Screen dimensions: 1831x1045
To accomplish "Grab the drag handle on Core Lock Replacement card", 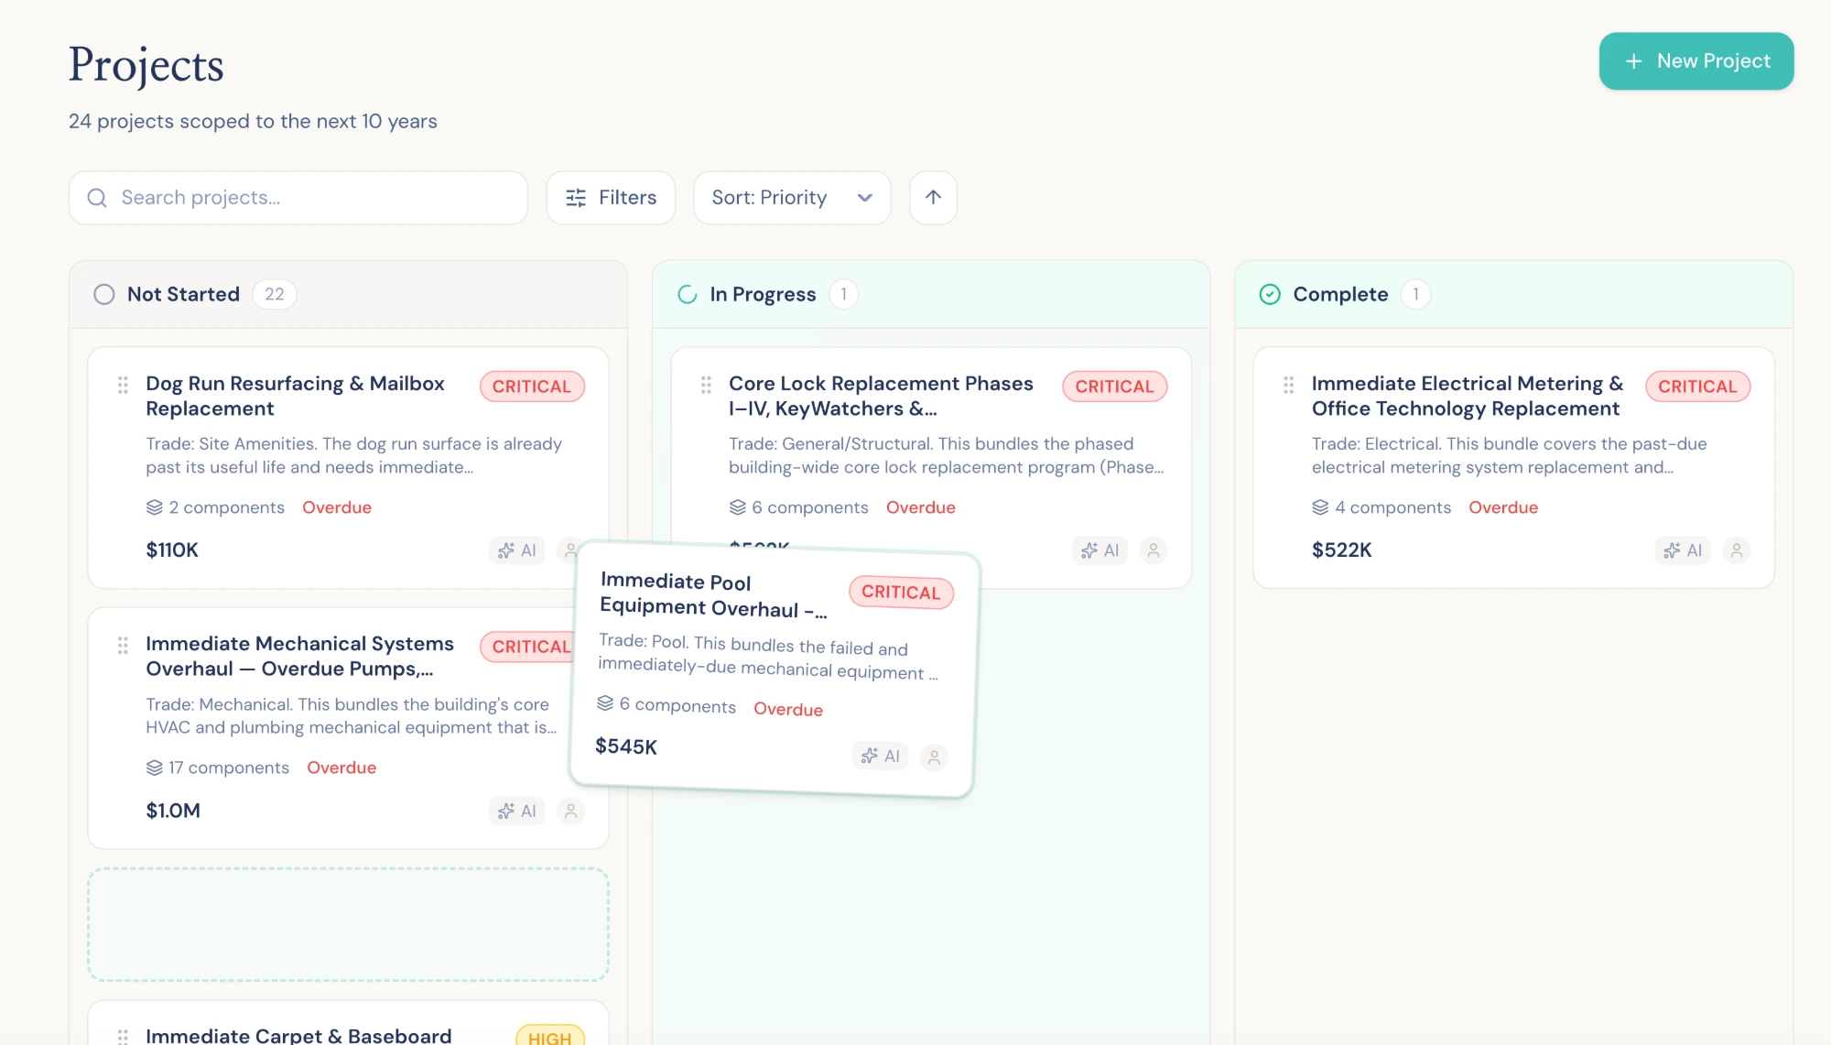I will tap(706, 385).
